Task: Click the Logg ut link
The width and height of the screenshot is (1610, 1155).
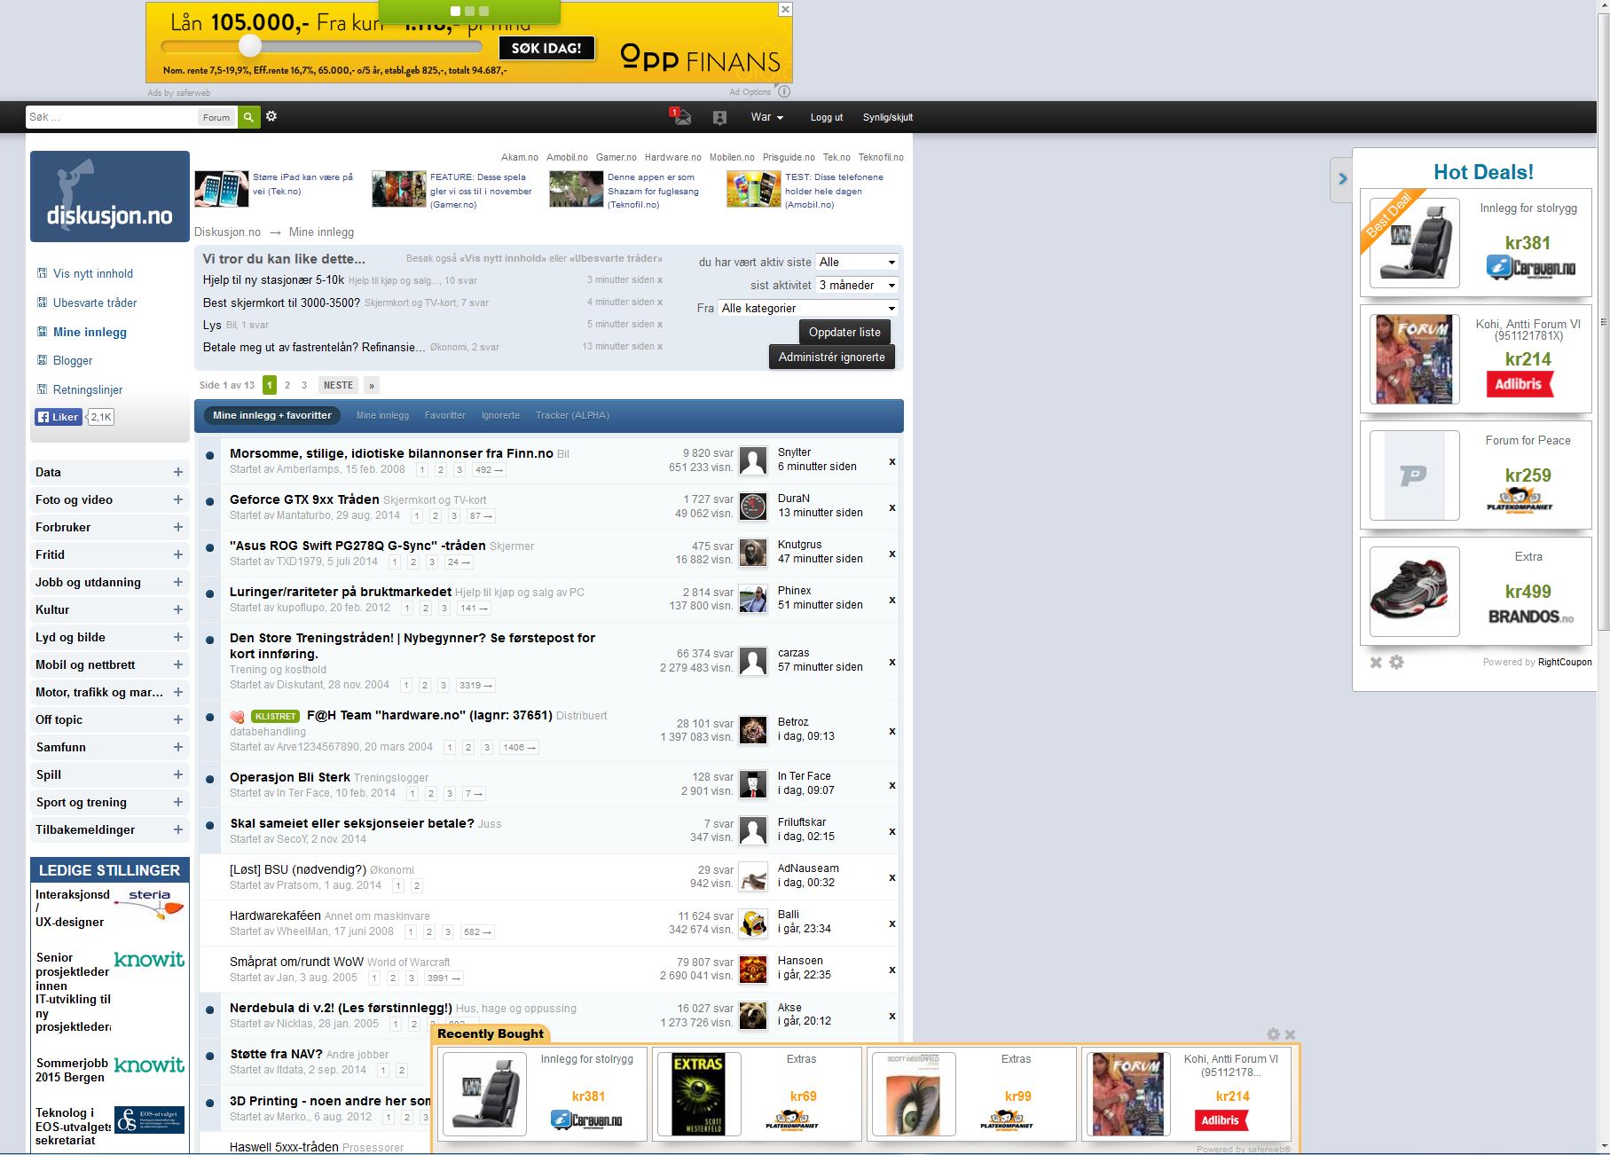Action: [x=827, y=117]
